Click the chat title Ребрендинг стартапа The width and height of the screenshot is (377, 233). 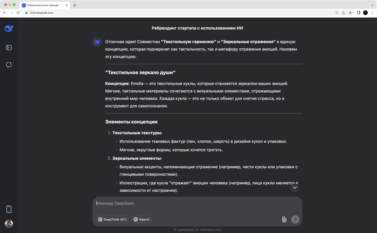click(x=197, y=28)
